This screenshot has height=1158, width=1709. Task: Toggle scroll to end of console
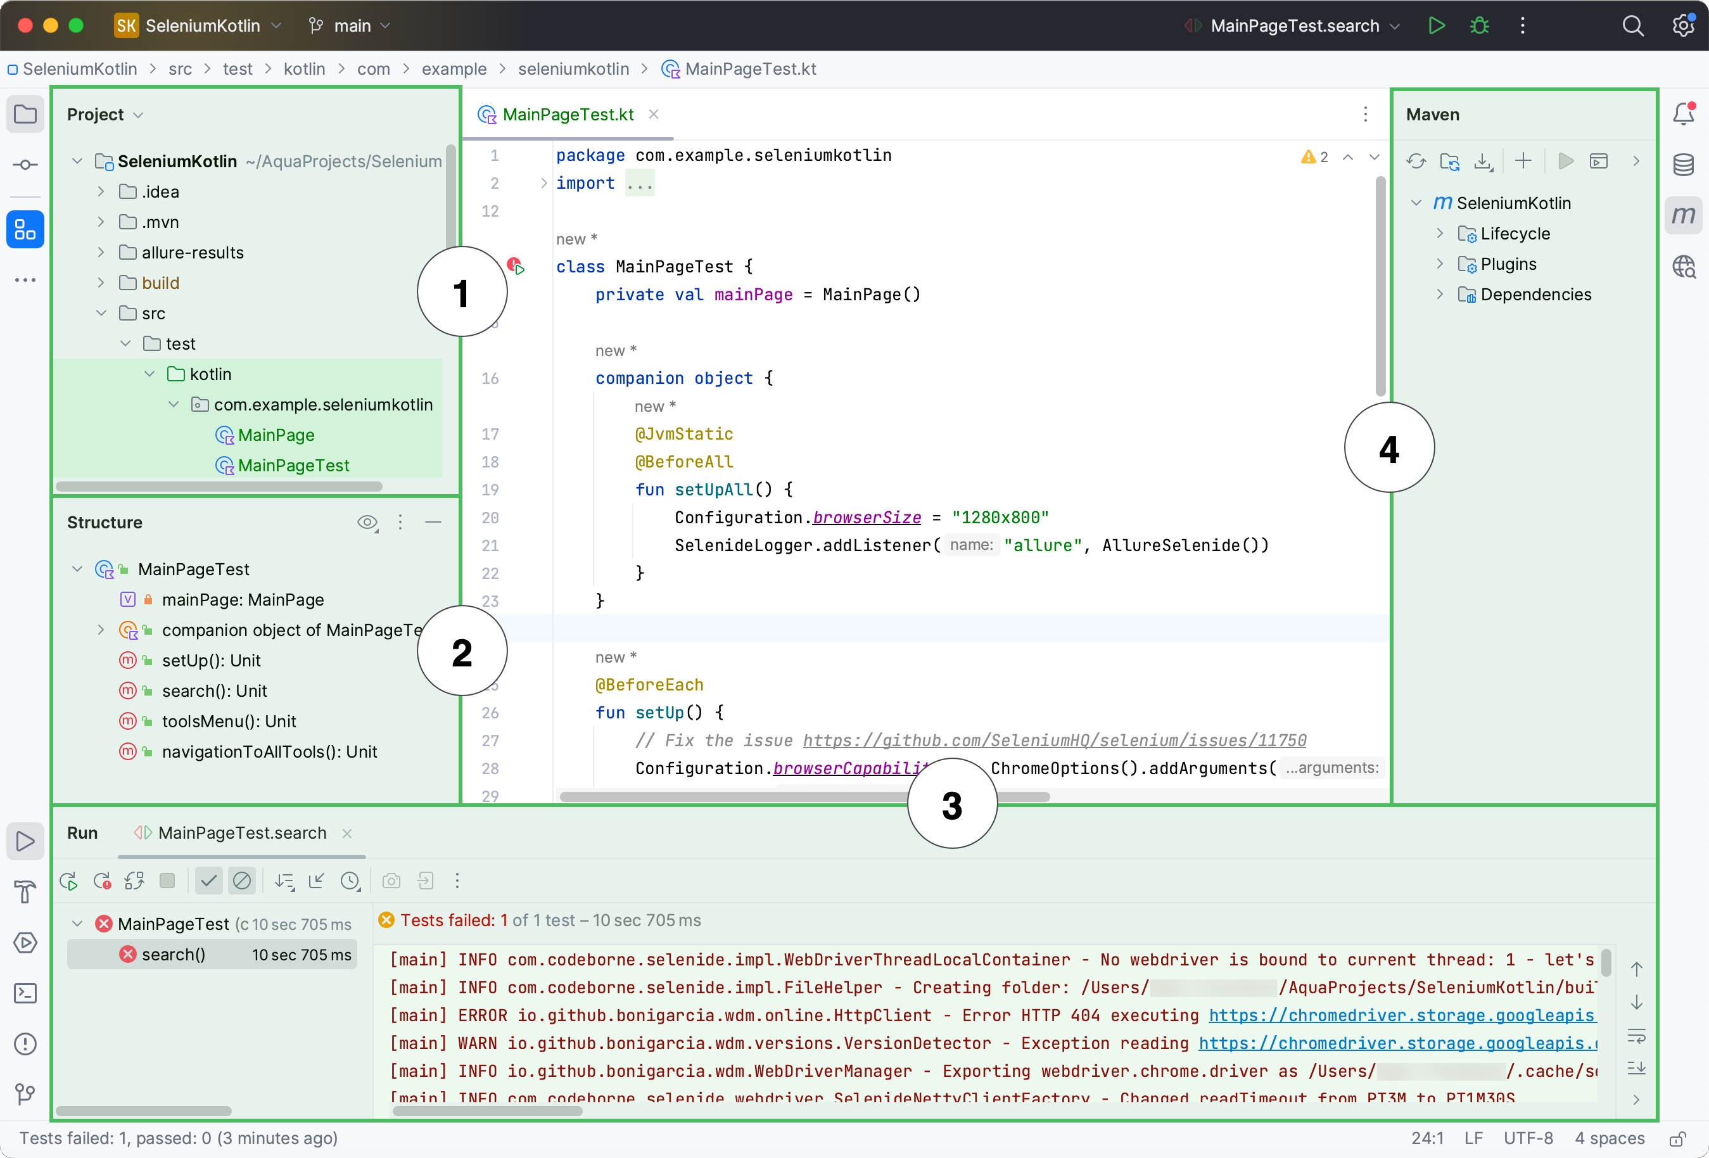click(1636, 1068)
